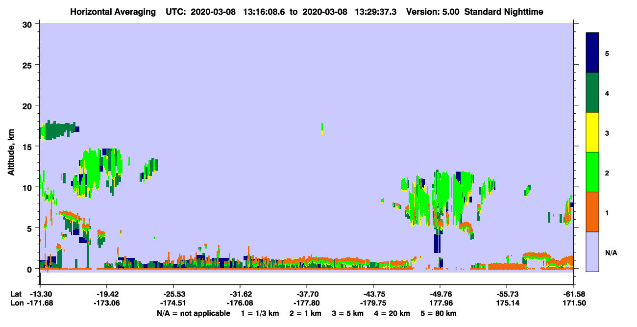Click latitude value '-31.62'
Viewport: 637px width, 327px height.
(x=240, y=294)
